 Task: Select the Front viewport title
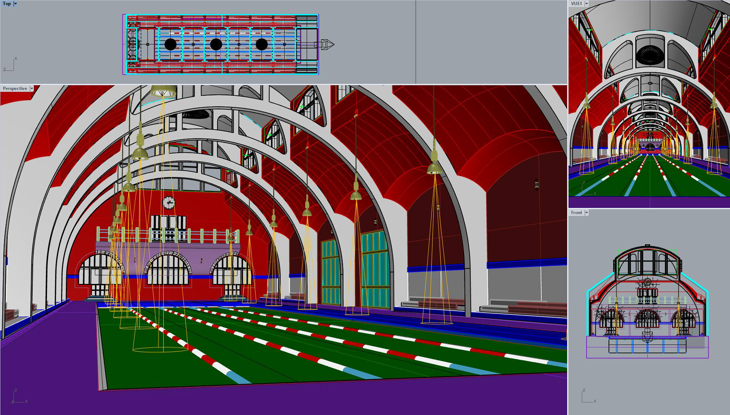(576, 213)
